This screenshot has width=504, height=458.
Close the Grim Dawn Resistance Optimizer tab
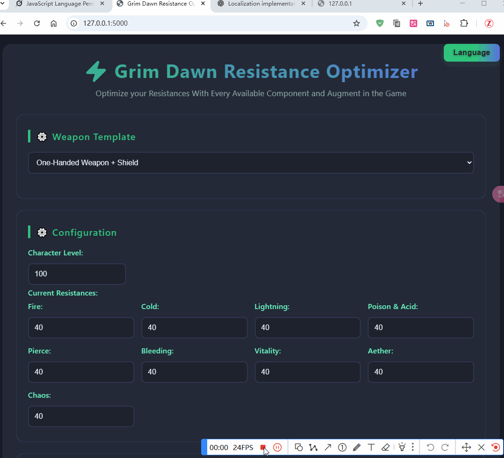coord(203,4)
